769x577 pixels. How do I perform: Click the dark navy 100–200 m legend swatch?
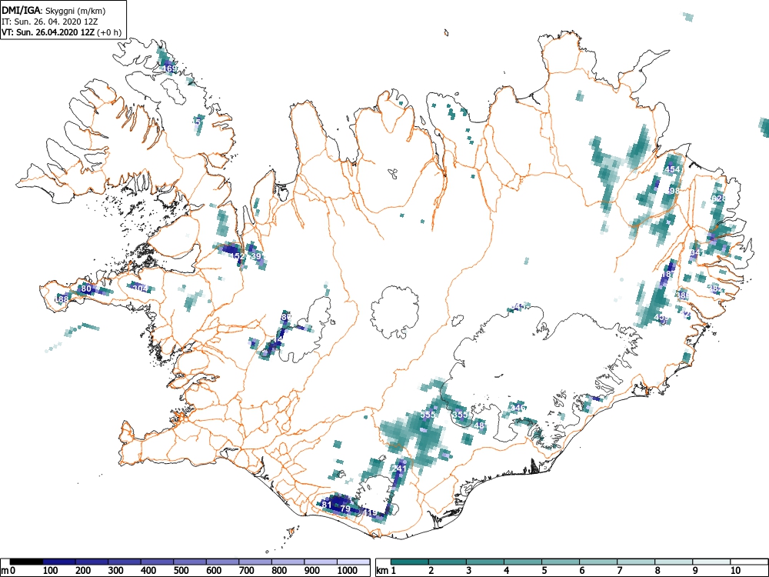tap(59, 562)
